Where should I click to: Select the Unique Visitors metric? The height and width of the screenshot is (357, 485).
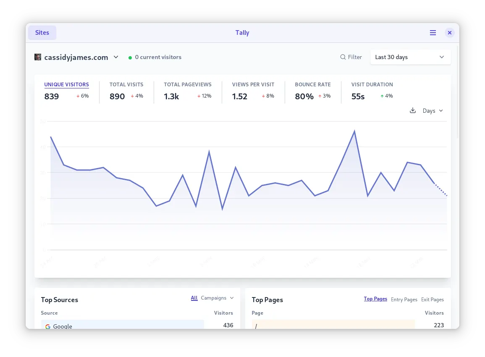coord(66,85)
